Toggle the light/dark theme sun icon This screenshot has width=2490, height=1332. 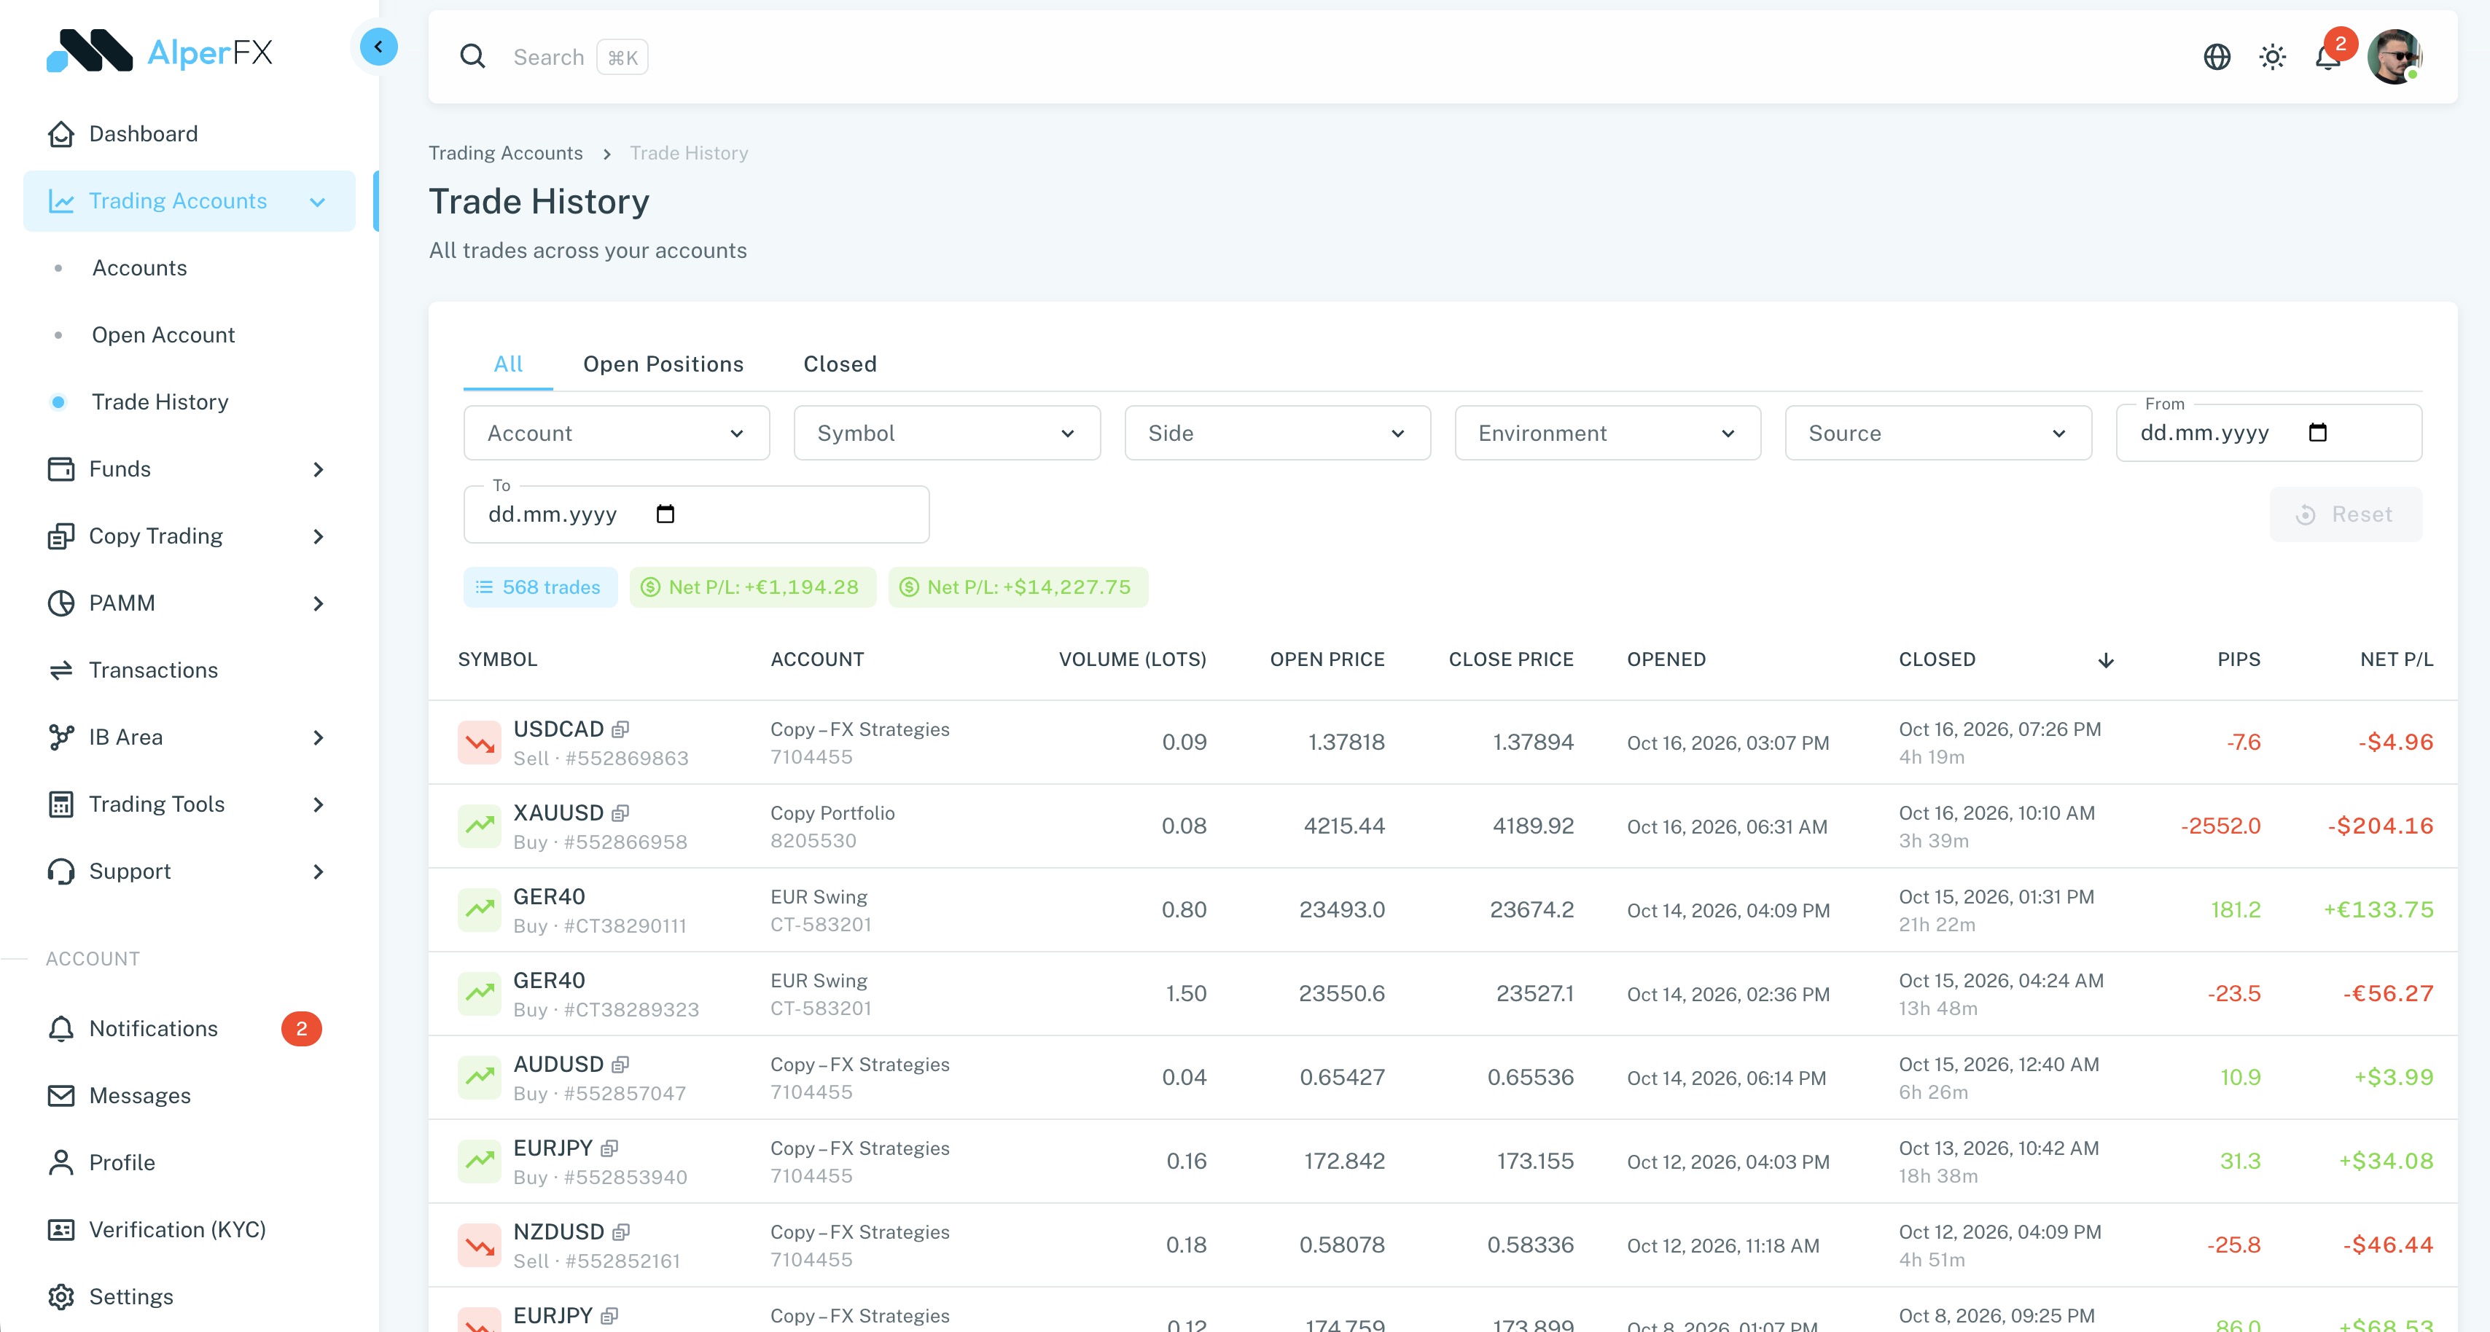pyautogui.click(x=2273, y=57)
